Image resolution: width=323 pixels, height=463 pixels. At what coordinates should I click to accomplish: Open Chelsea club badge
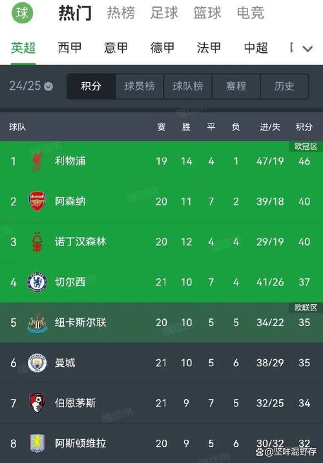[x=37, y=282]
